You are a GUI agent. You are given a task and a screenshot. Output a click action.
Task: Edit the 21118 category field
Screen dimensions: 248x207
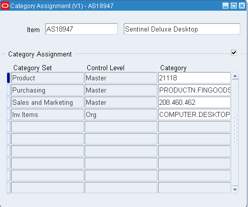(194, 78)
